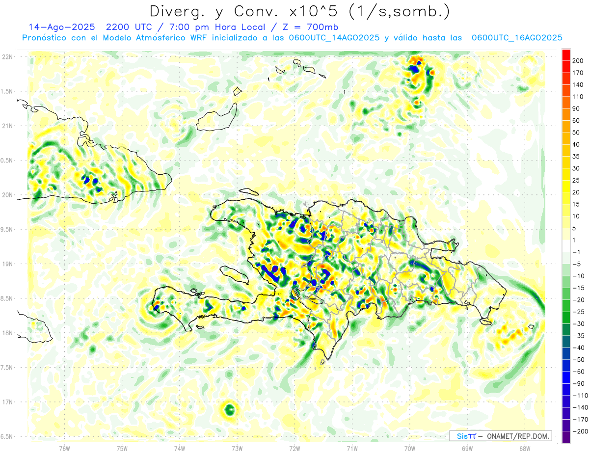Click the '70W' longitude label
The image size is (589, 455).
[x=410, y=449]
